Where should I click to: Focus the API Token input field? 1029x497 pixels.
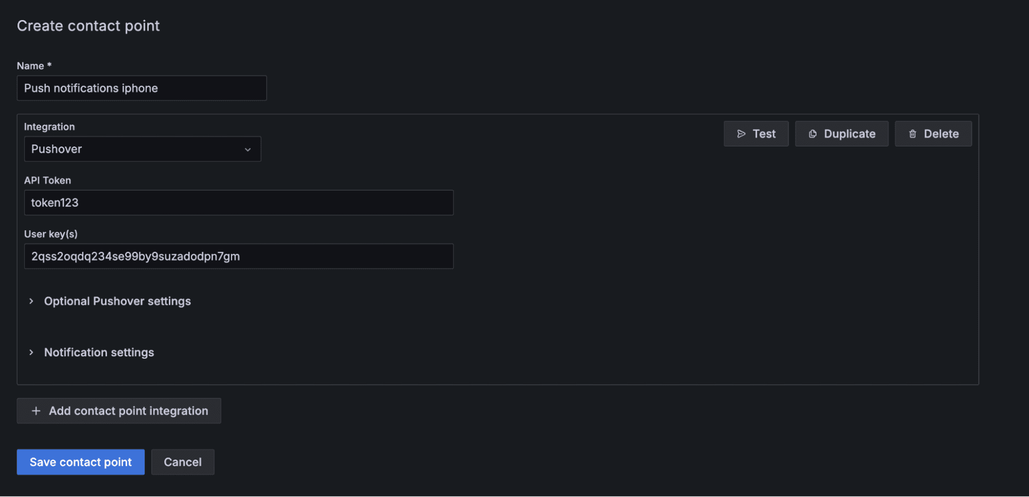pos(238,203)
